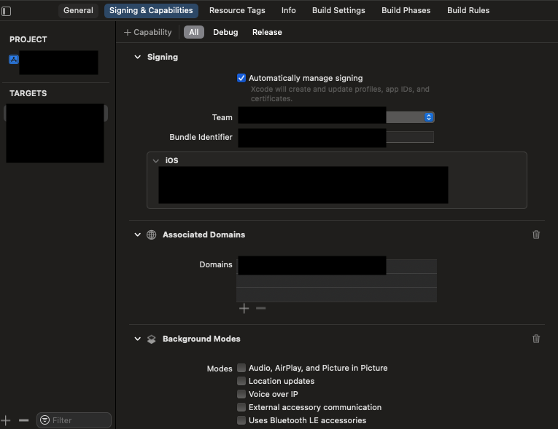This screenshot has height=429, width=558.
Task: Click the project file icon
Action: coord(14,59)
